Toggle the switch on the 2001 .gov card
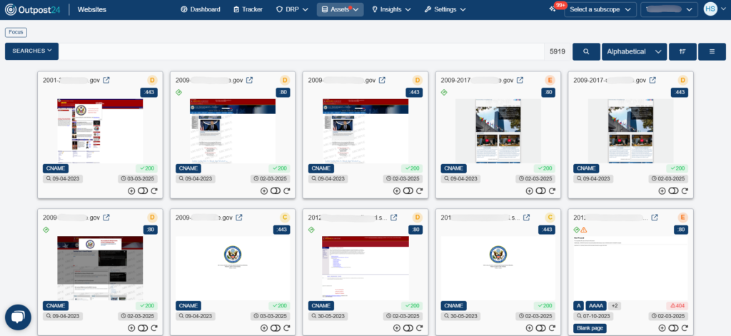 coord(143,191)
